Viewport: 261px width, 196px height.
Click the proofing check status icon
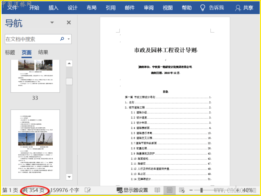click(x=88, y=190)
